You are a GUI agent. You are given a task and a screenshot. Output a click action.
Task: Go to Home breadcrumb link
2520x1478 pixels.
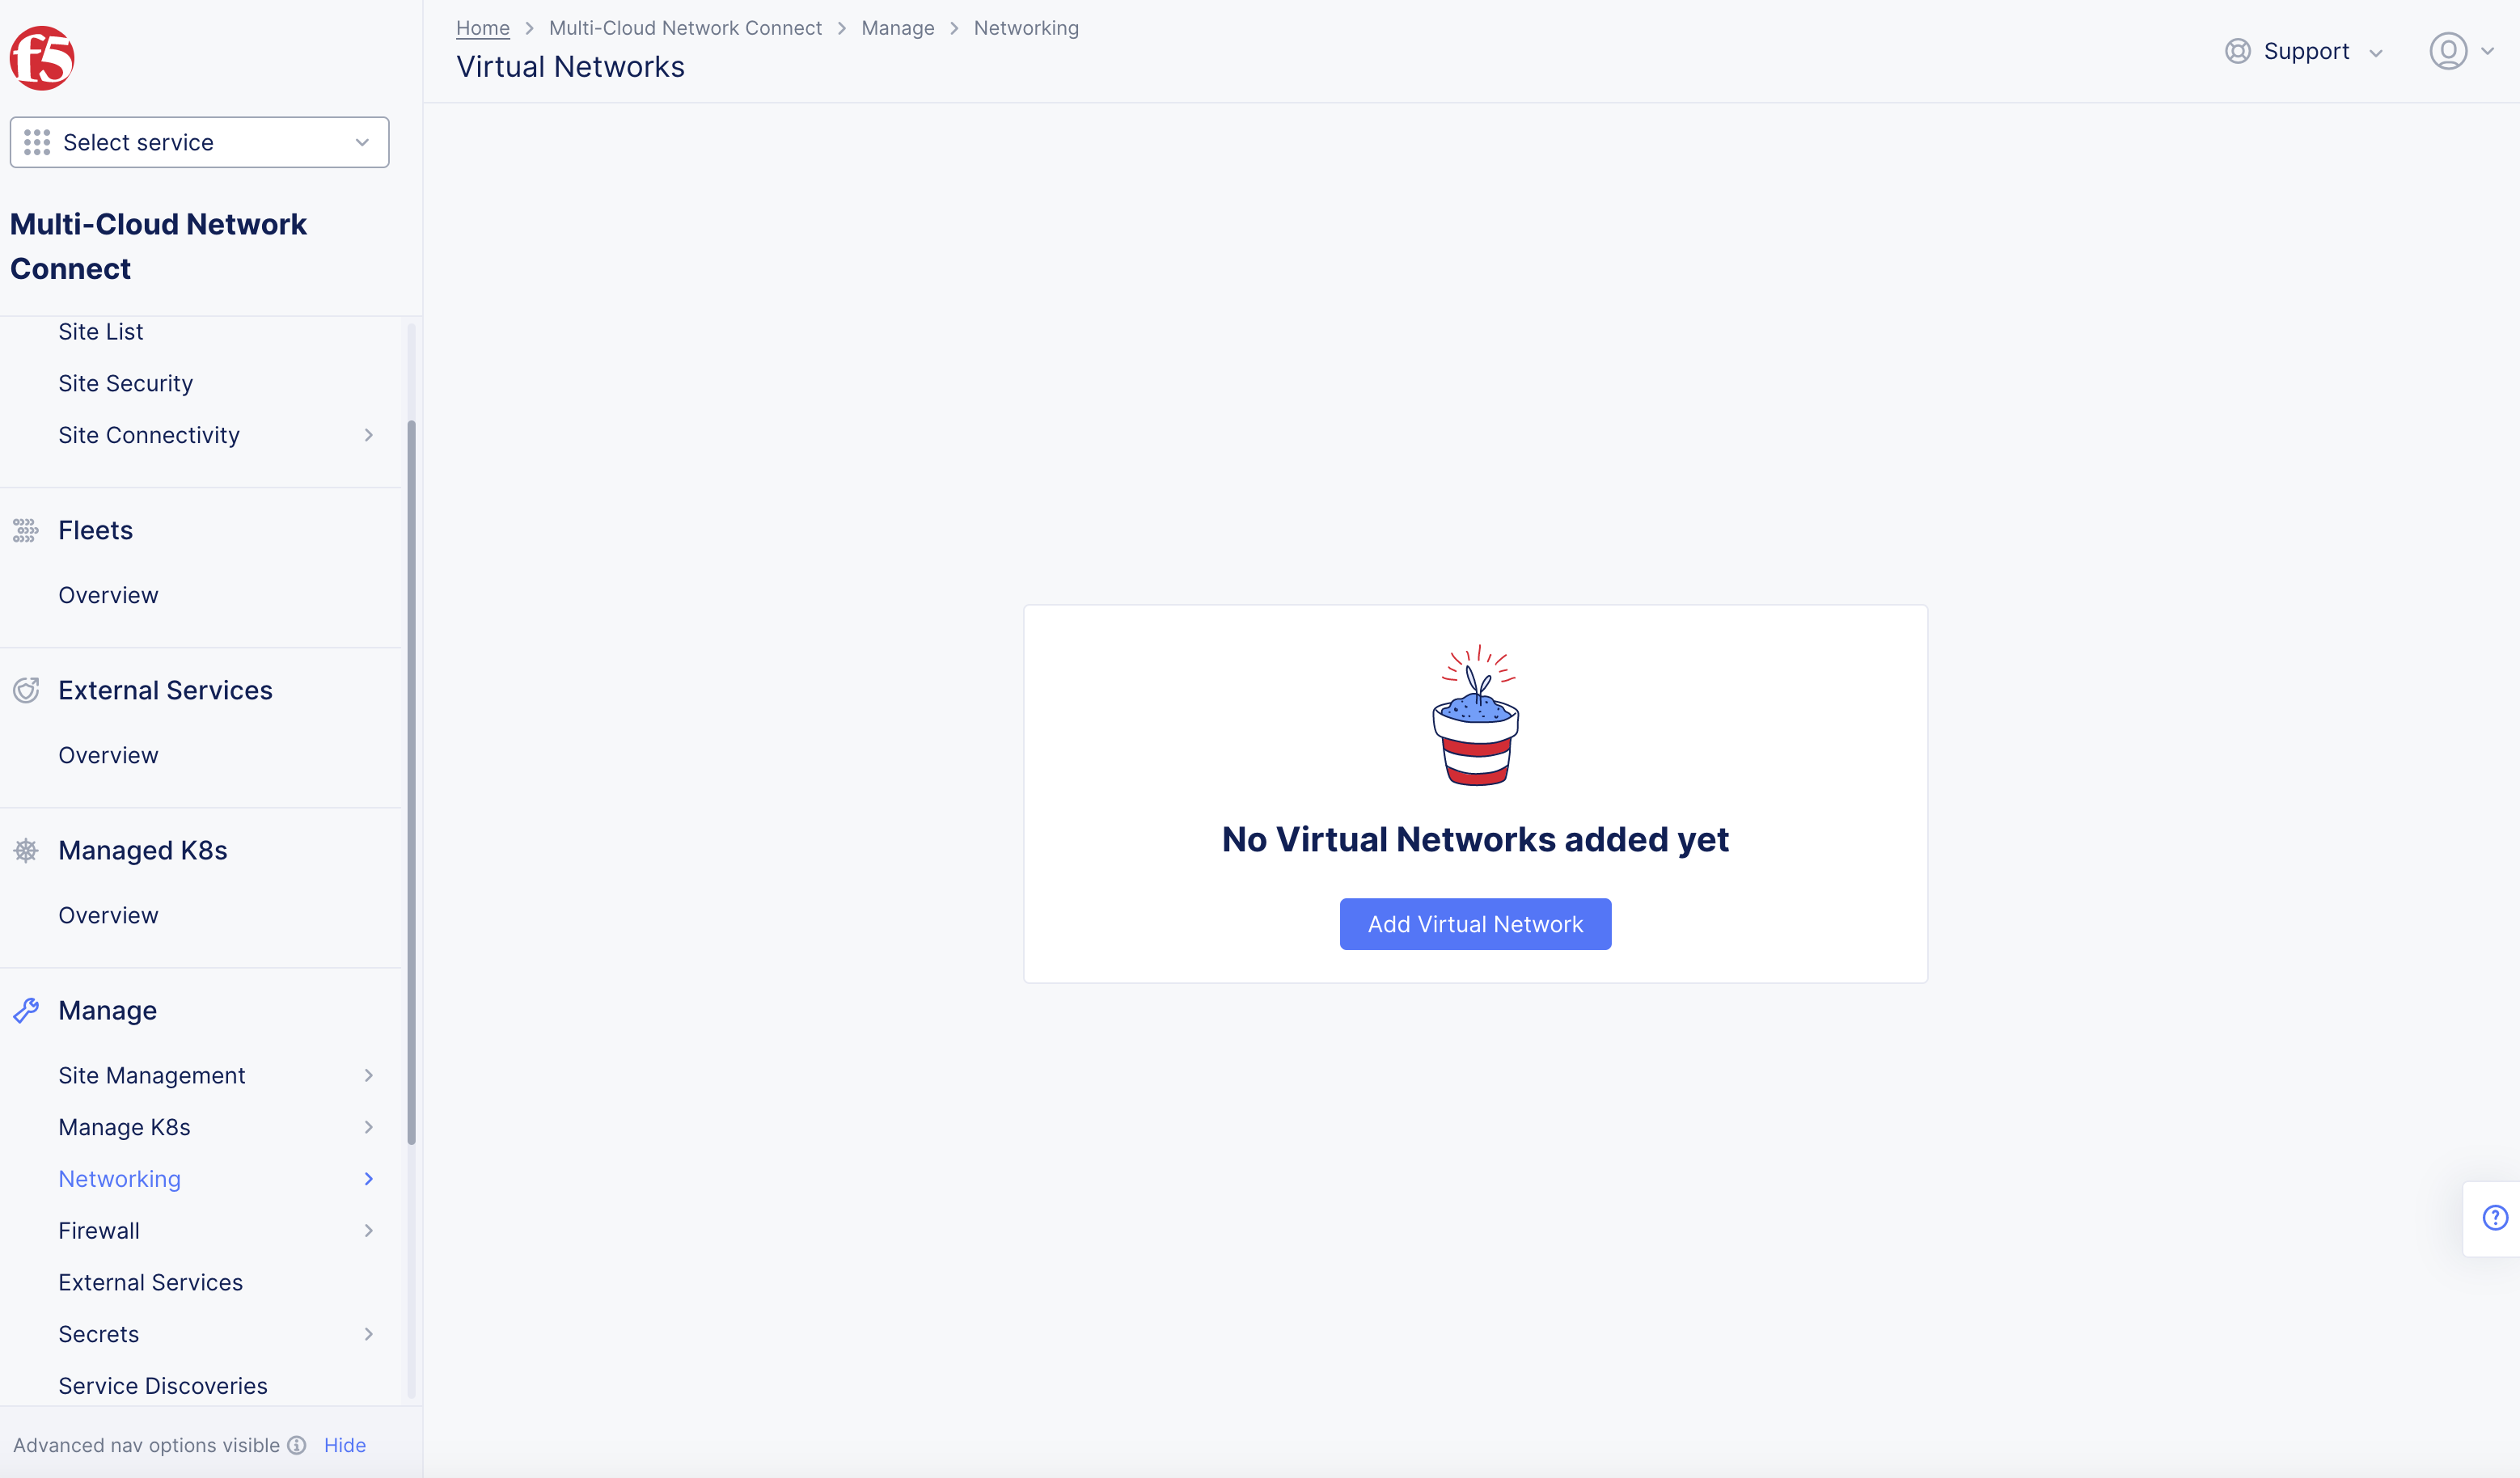[x=483, y=28]
